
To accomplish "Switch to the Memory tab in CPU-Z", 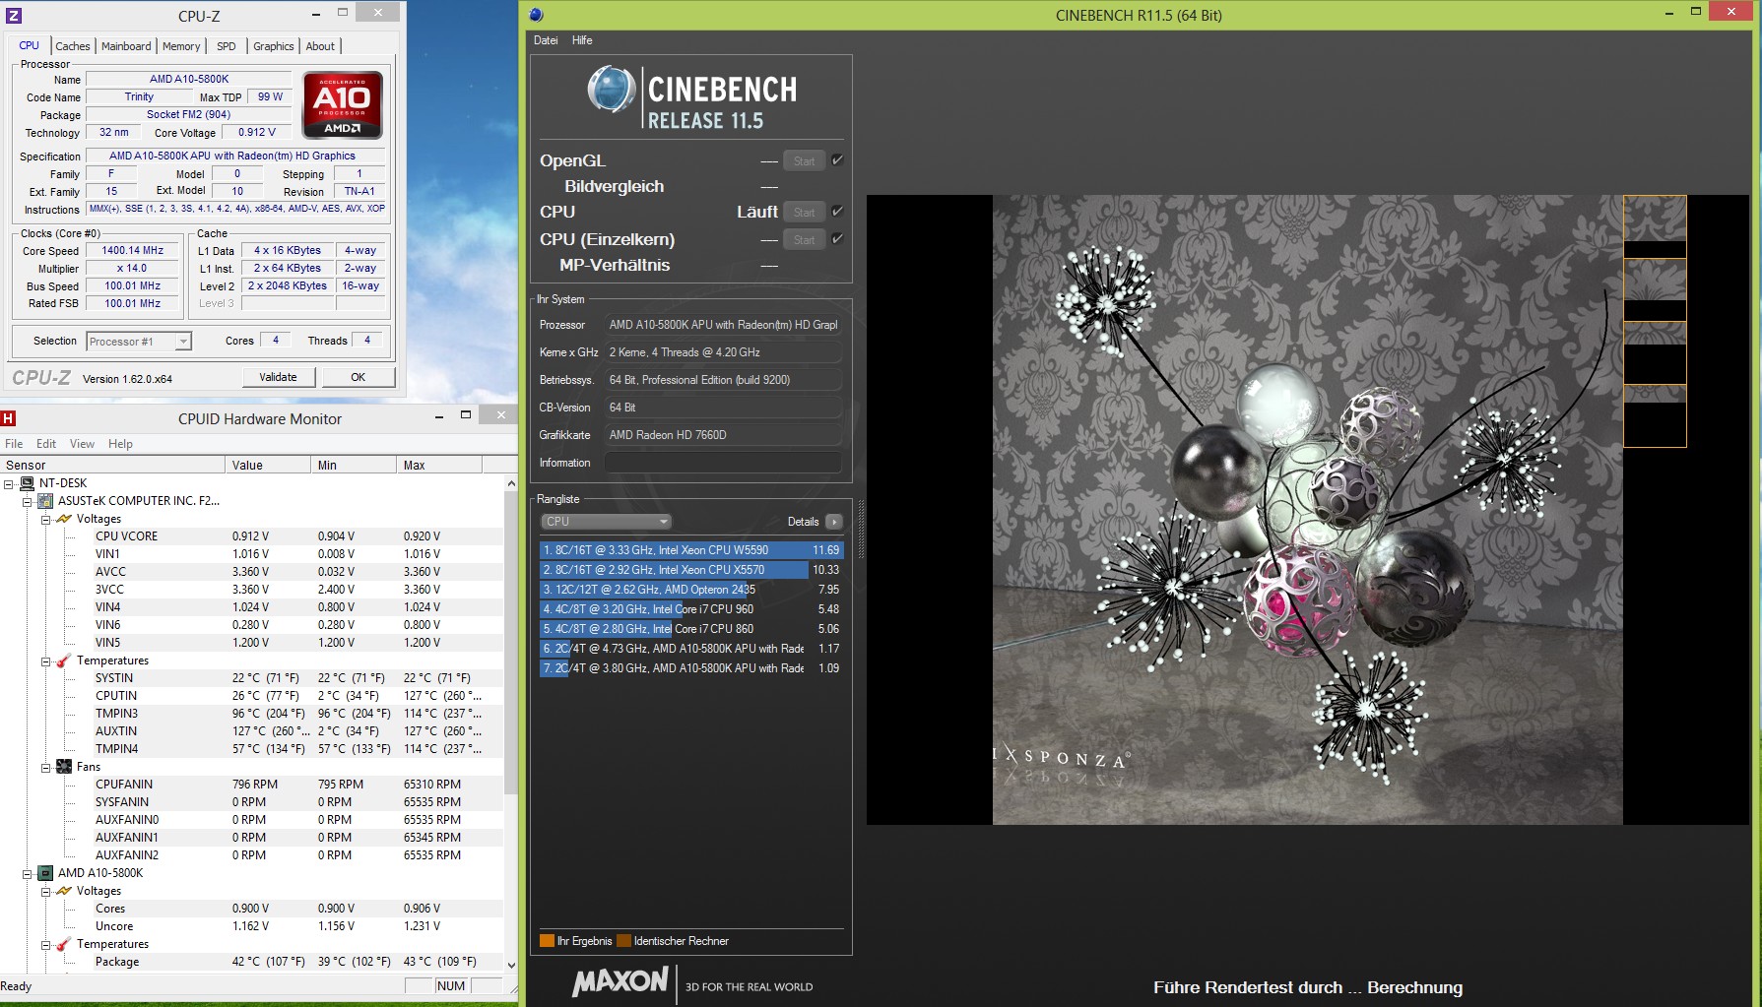I will click(181, 46).
